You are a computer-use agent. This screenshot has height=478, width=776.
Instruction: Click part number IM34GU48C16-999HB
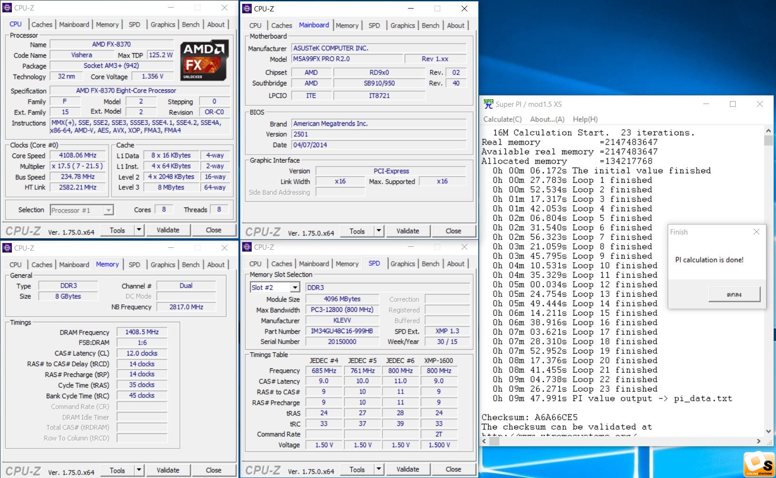[342, 331]
